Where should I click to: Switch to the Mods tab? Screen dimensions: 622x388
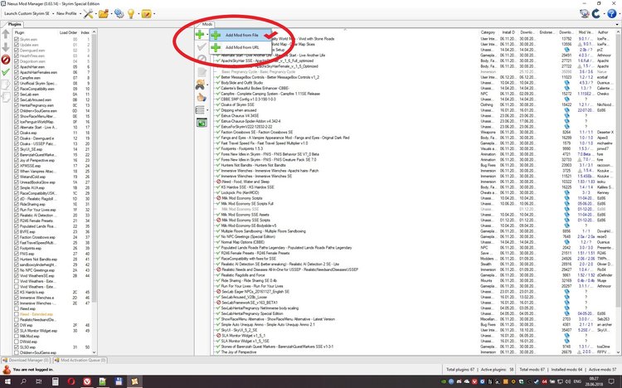coord(207,24)
